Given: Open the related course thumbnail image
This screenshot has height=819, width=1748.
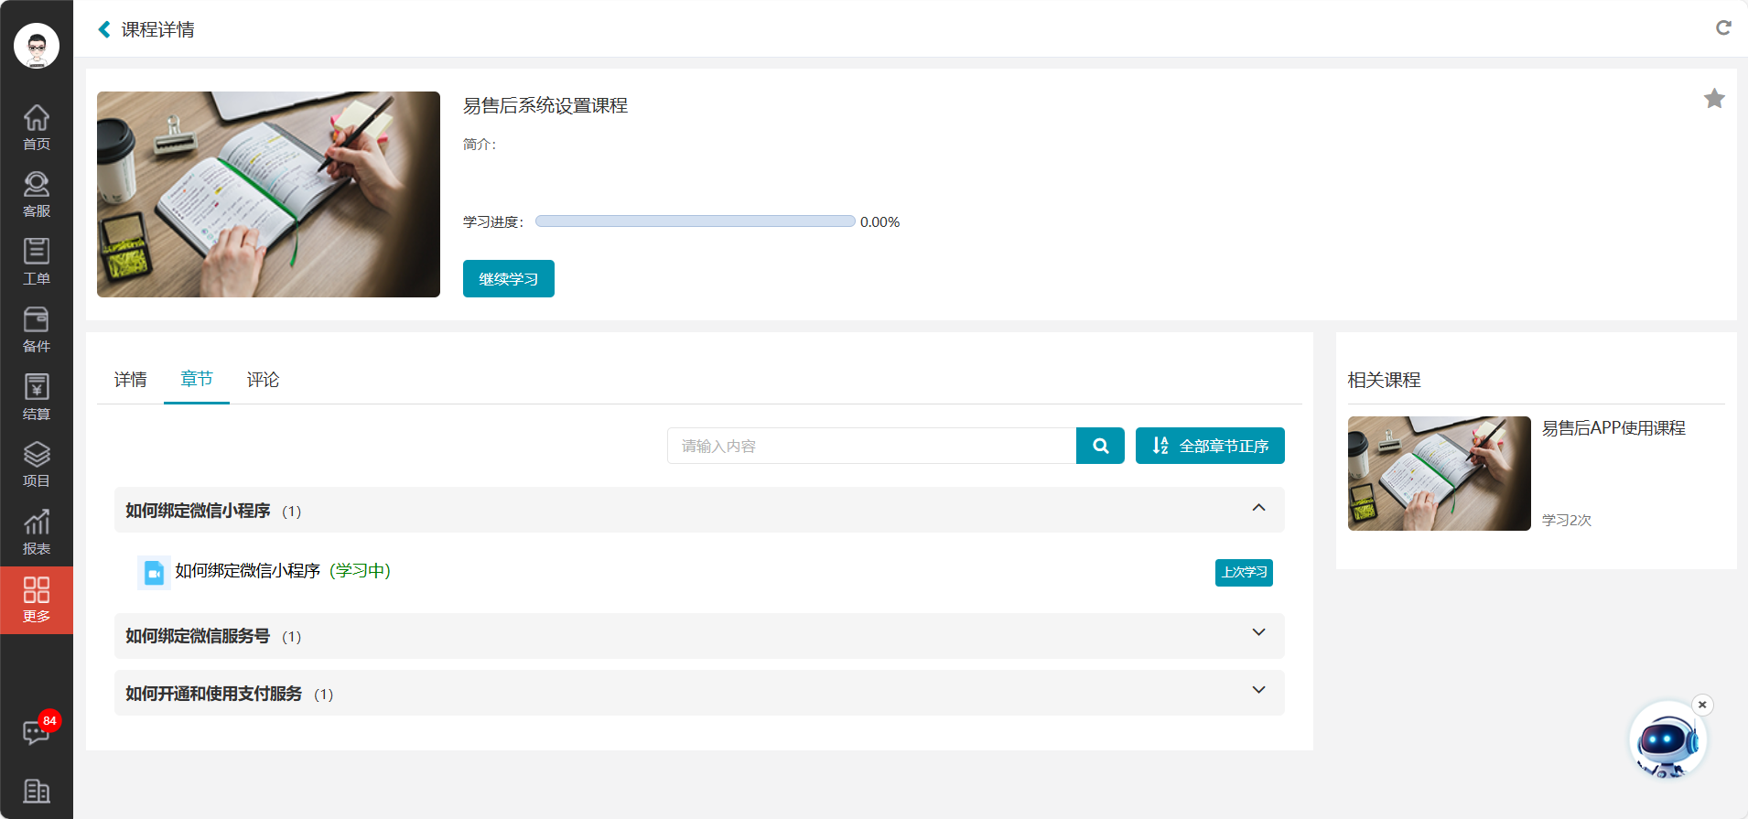Looking at the screenshot, I should click(x=1439, y=474).
